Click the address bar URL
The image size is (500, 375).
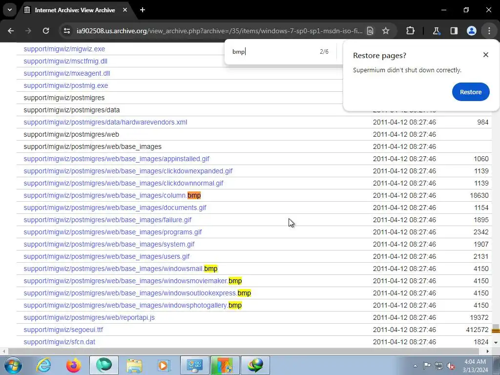219,31
